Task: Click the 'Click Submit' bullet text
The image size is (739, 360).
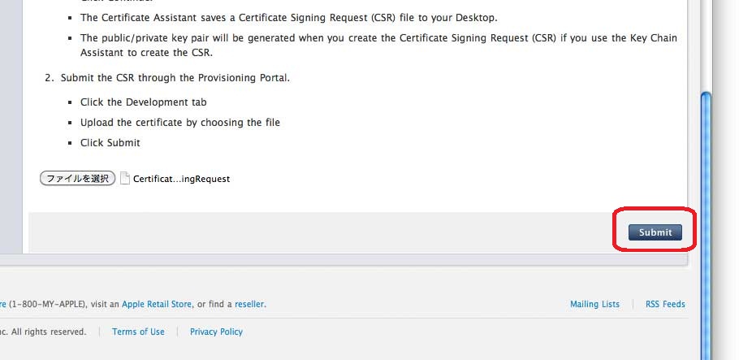Action: [x=110, y=143]
